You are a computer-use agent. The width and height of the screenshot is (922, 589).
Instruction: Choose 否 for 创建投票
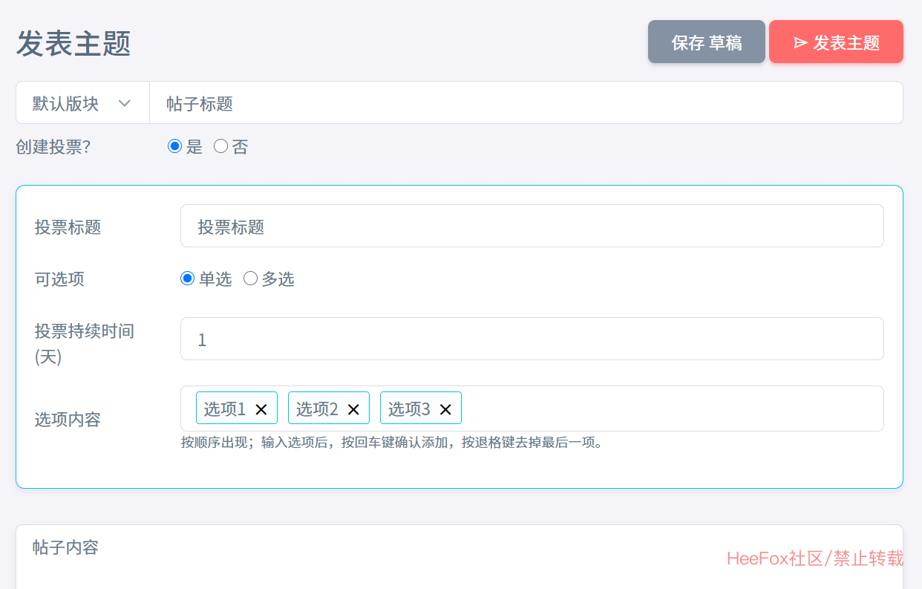click(220, 146)
